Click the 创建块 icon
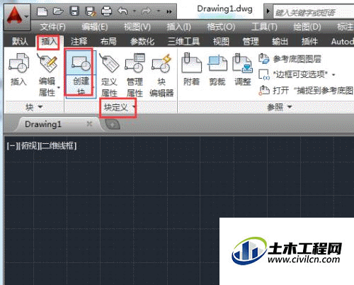This screenshot has width=354, height=285. click(81, 63)
